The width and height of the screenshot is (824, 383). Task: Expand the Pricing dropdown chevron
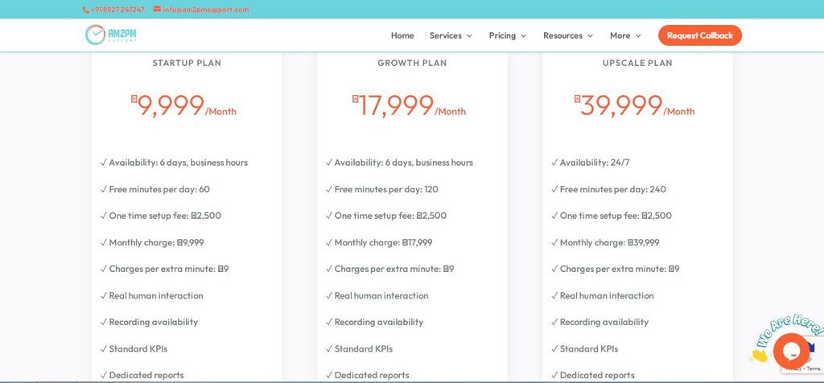pyautogui.click(x=523, y=36)
